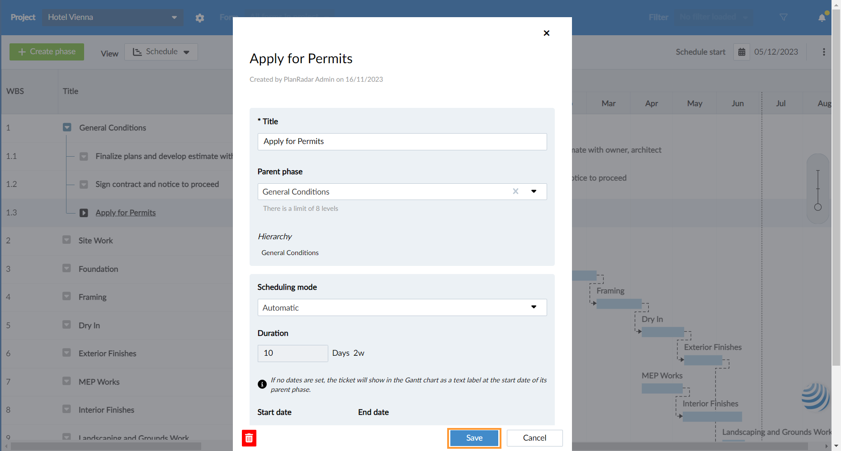Open the Parent phase dropdown arrow
This screenshot has width=841, height=451.
click(534, 191)
